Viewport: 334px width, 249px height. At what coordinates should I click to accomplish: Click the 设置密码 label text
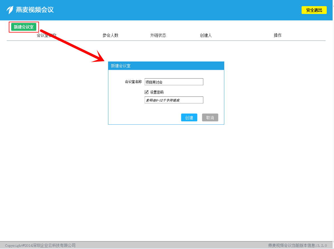tap(157, 92)
